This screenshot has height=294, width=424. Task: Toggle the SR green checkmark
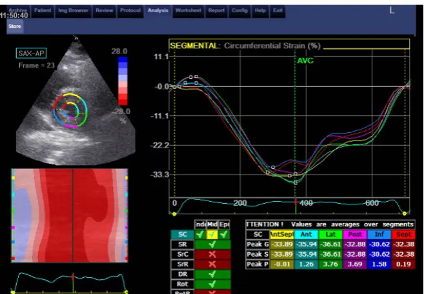pos(212,244)
